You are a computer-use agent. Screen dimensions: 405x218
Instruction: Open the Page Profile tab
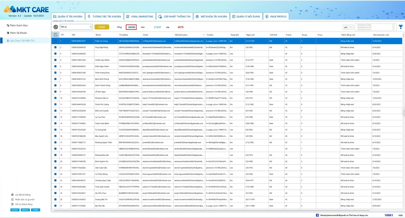(276, 16)
